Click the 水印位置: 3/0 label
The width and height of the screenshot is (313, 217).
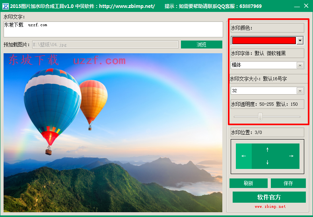[x=267, y=132]
